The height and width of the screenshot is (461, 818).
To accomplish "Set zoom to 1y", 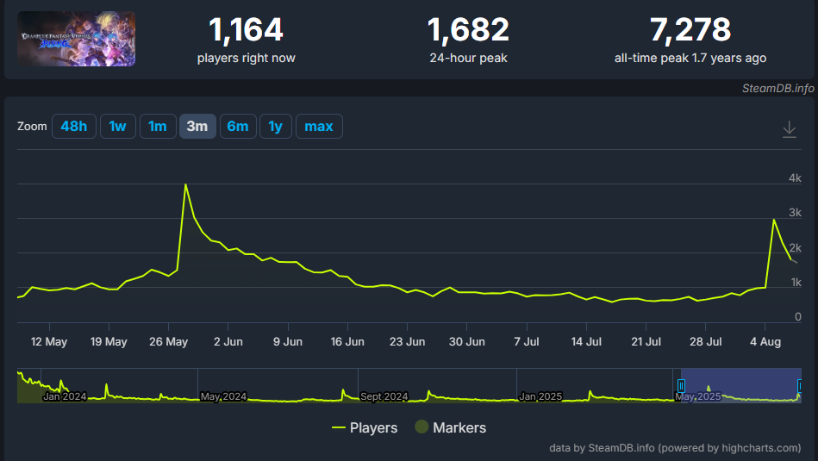I will coord(276,126).
